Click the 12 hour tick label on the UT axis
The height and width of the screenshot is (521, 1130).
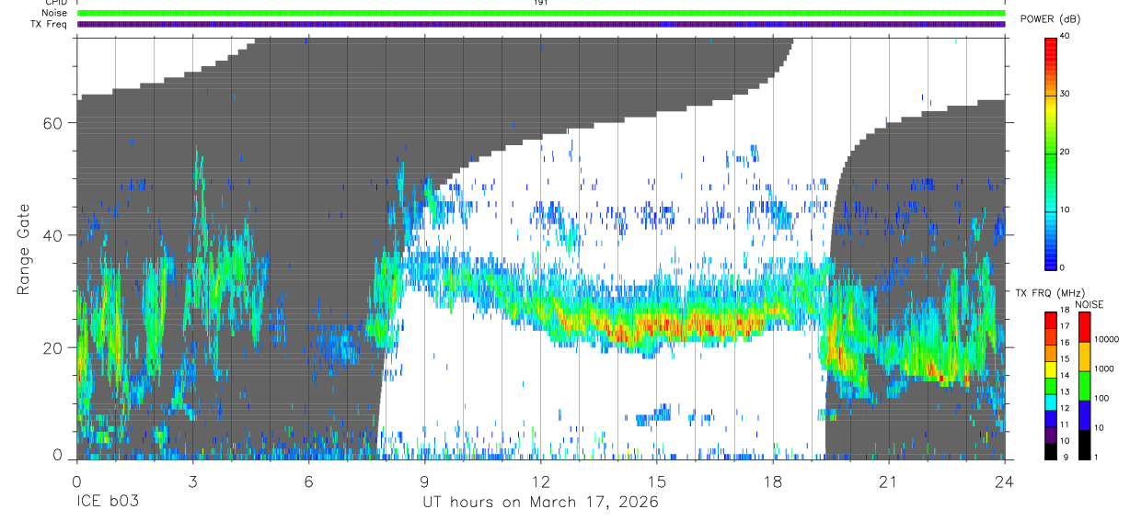coord(540,481)
